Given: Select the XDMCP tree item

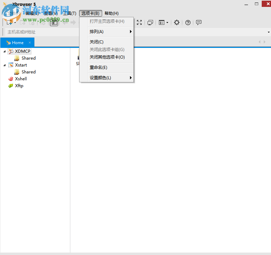Looking at the screenshot, I should click(x=23, y=51).
